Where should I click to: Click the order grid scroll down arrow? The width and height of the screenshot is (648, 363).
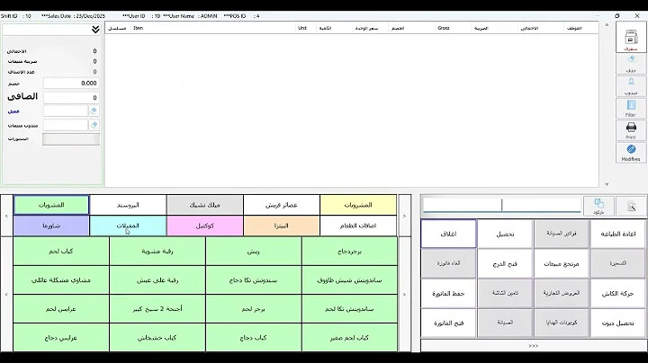pyautogui.click(x=607, y=184)
